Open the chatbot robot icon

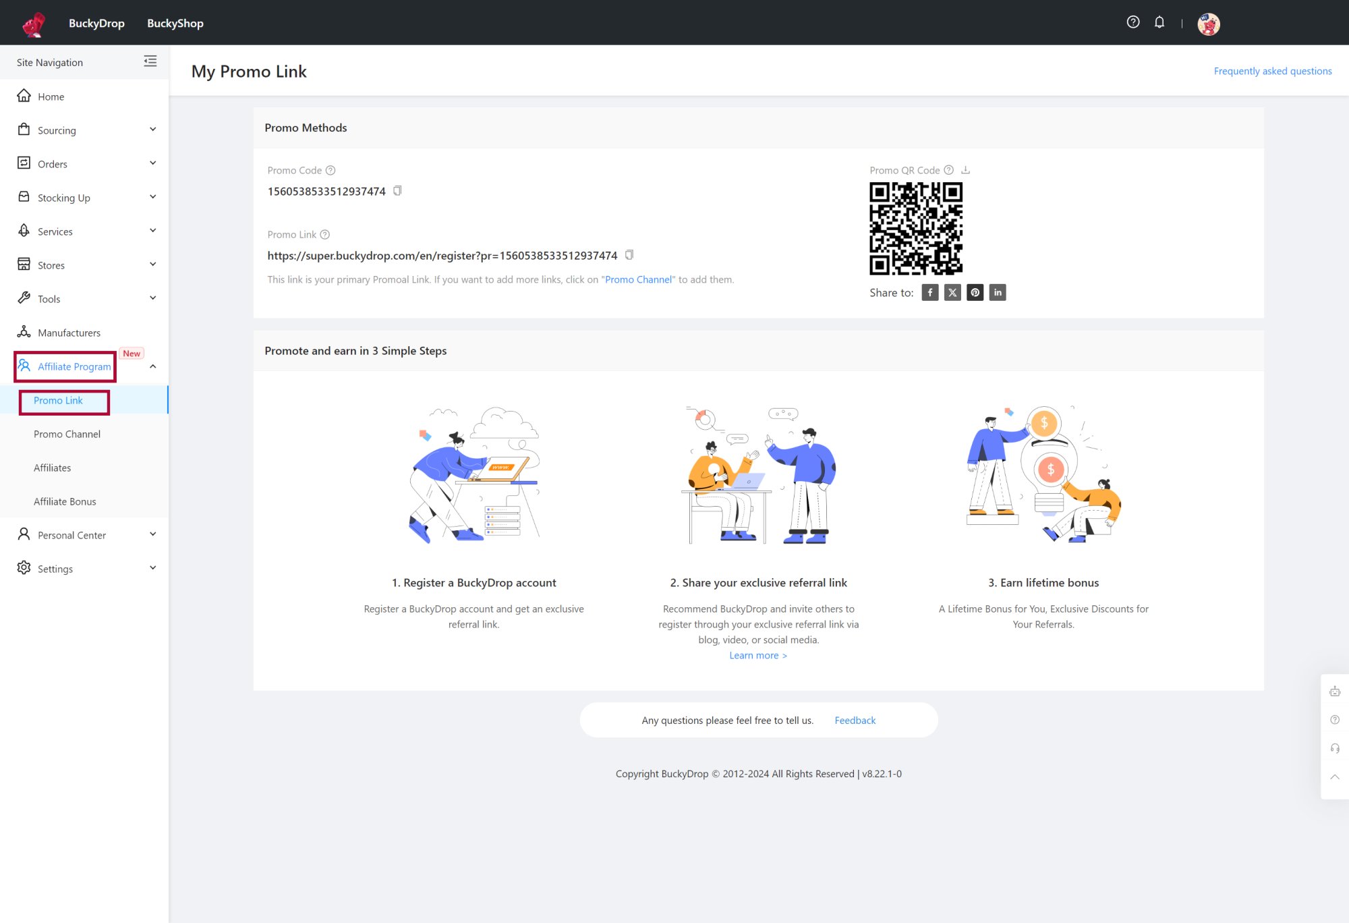[x=1335, y=691]
